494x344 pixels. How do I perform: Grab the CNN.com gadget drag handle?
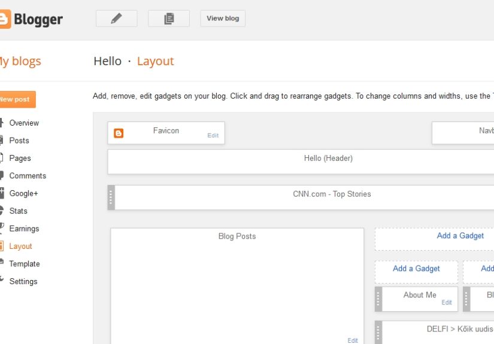[111, 197]
